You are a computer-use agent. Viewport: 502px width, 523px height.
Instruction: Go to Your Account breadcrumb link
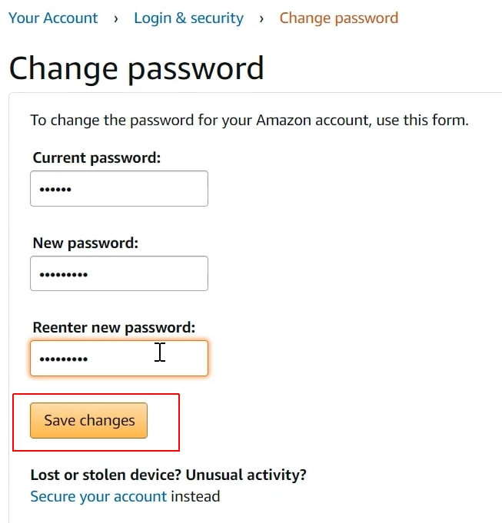[x=53, y=18]
